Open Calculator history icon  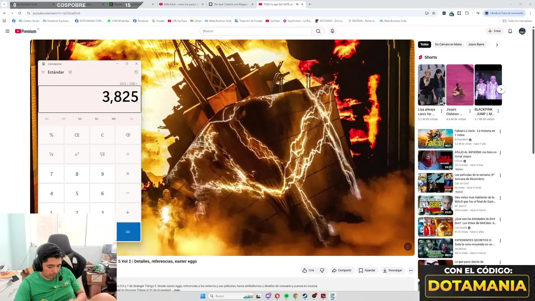click(x=136, y=72)
